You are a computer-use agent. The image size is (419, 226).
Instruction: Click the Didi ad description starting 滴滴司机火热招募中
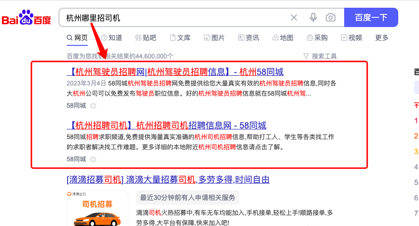click(235, 218)
